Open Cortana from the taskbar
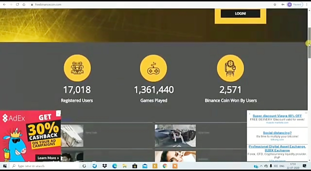311x171 pixels. (84, 166)
